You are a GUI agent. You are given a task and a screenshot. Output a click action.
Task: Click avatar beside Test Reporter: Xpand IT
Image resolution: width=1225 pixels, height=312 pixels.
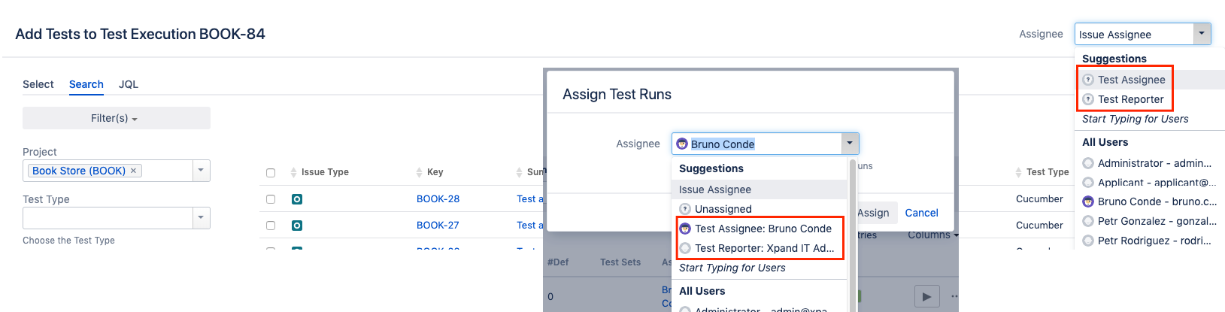click(x=685, y=248)
